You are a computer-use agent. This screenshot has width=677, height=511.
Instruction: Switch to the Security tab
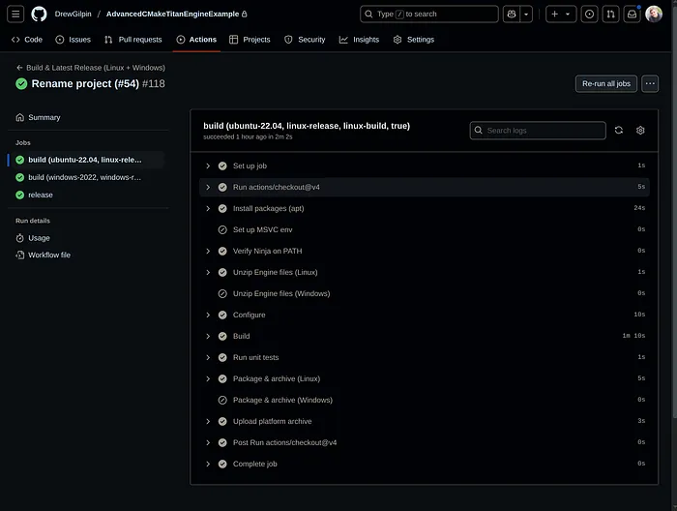click(x=305, y=40)
